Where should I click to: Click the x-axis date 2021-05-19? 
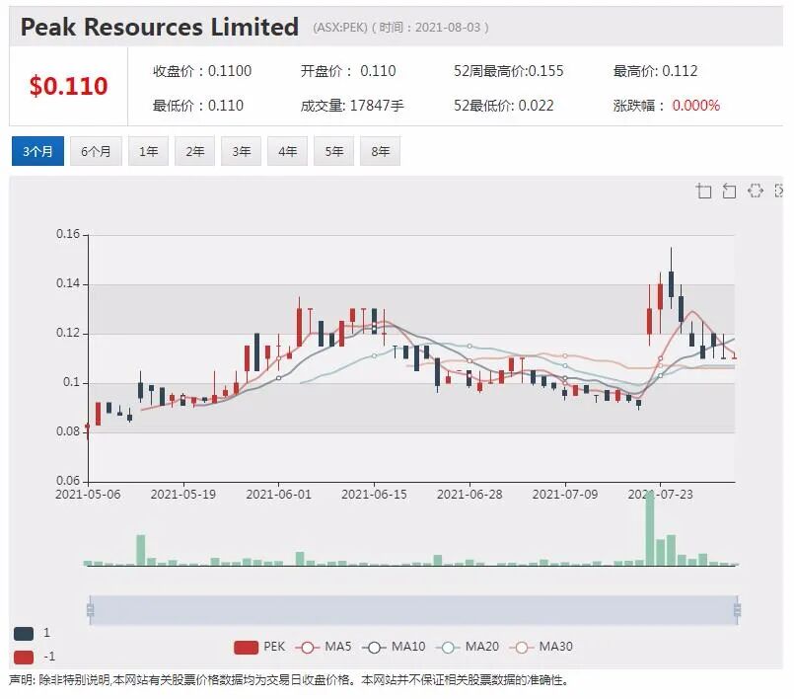click(x=183, y=495)
